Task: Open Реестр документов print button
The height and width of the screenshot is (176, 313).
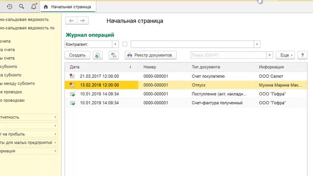Action: coord(151,55)
